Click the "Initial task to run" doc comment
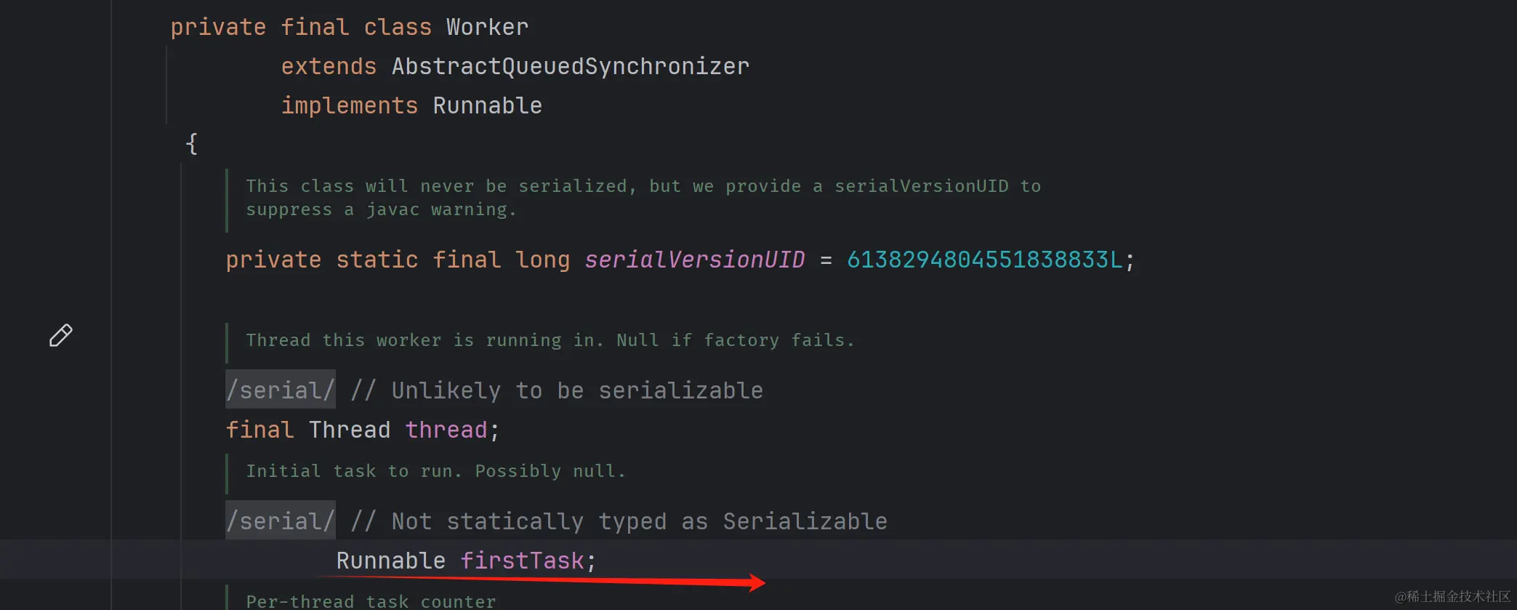1517x610 pixels. [x=435, y=471]
